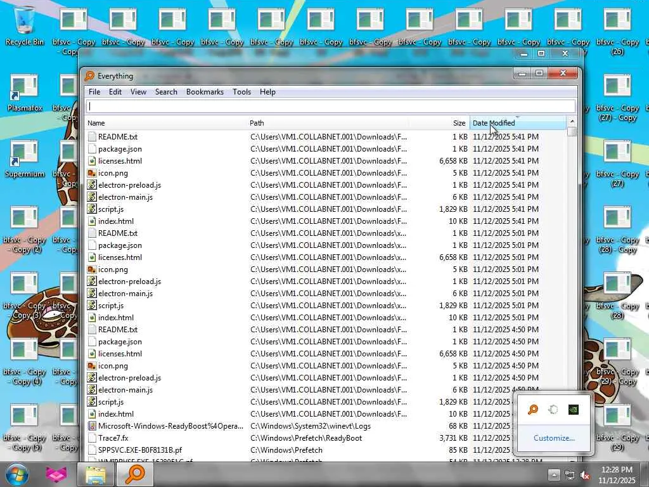This screenshot has height=487, width=649.
Task: Open Windows Explorer from taskbar
Action: (96, 475)
